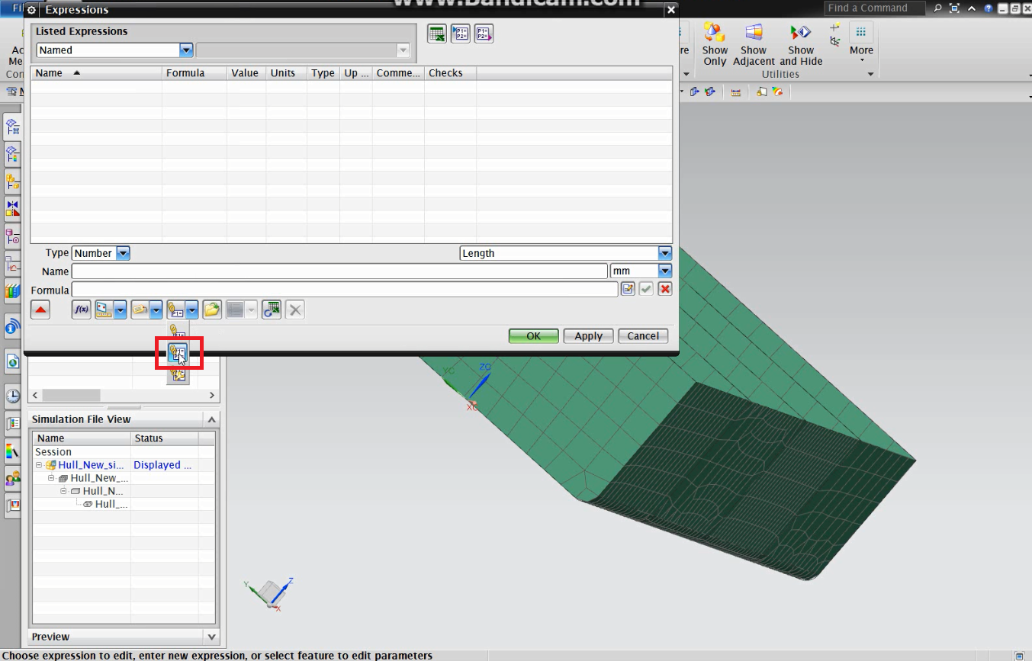
Task: Click the full screen icon in title bar
Action: [x=954, y=8]
